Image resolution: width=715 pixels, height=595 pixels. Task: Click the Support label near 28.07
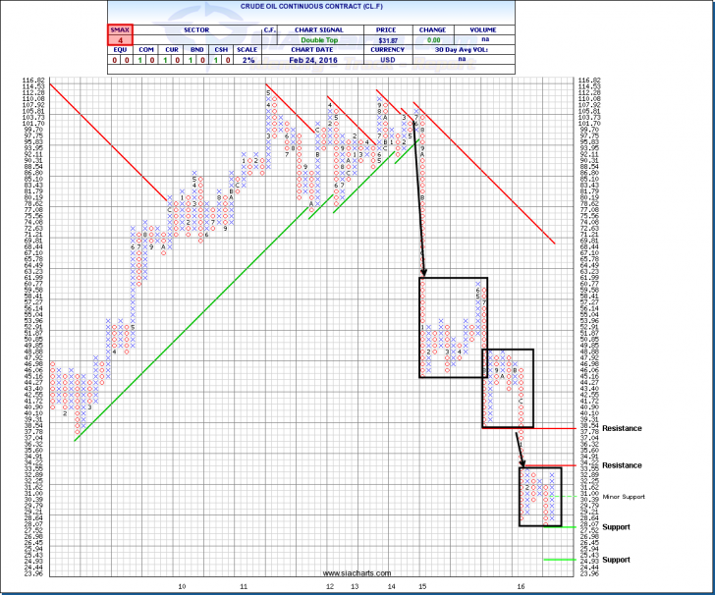(617, 527)
